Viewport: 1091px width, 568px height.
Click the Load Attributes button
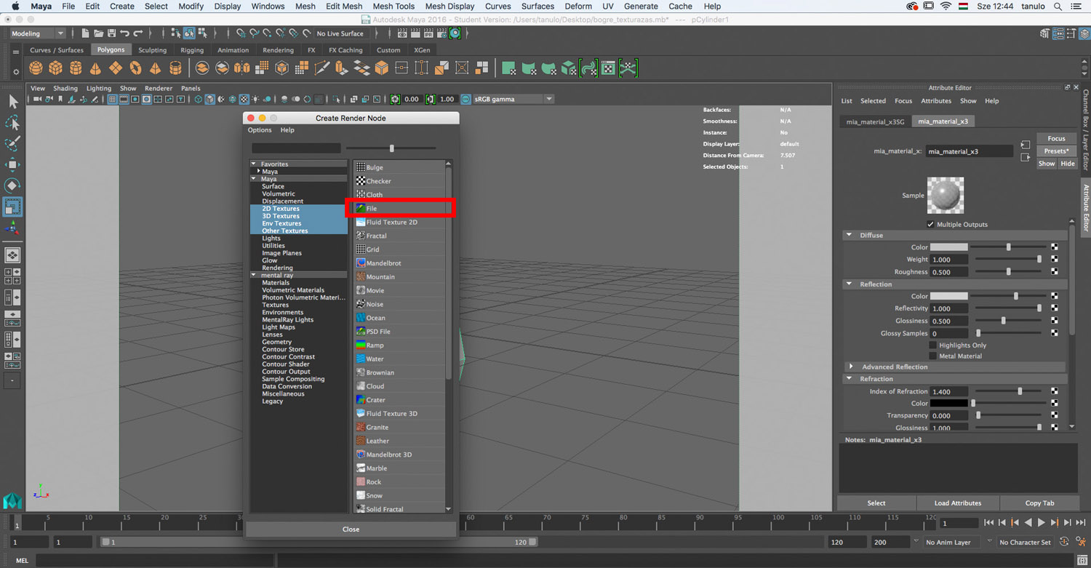(957, 503)
